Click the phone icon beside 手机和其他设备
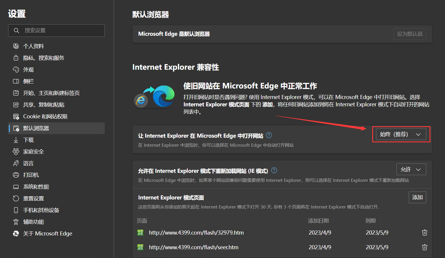This screenshot has height=258, width=445. pyautogui.click(x=16, y=210)
